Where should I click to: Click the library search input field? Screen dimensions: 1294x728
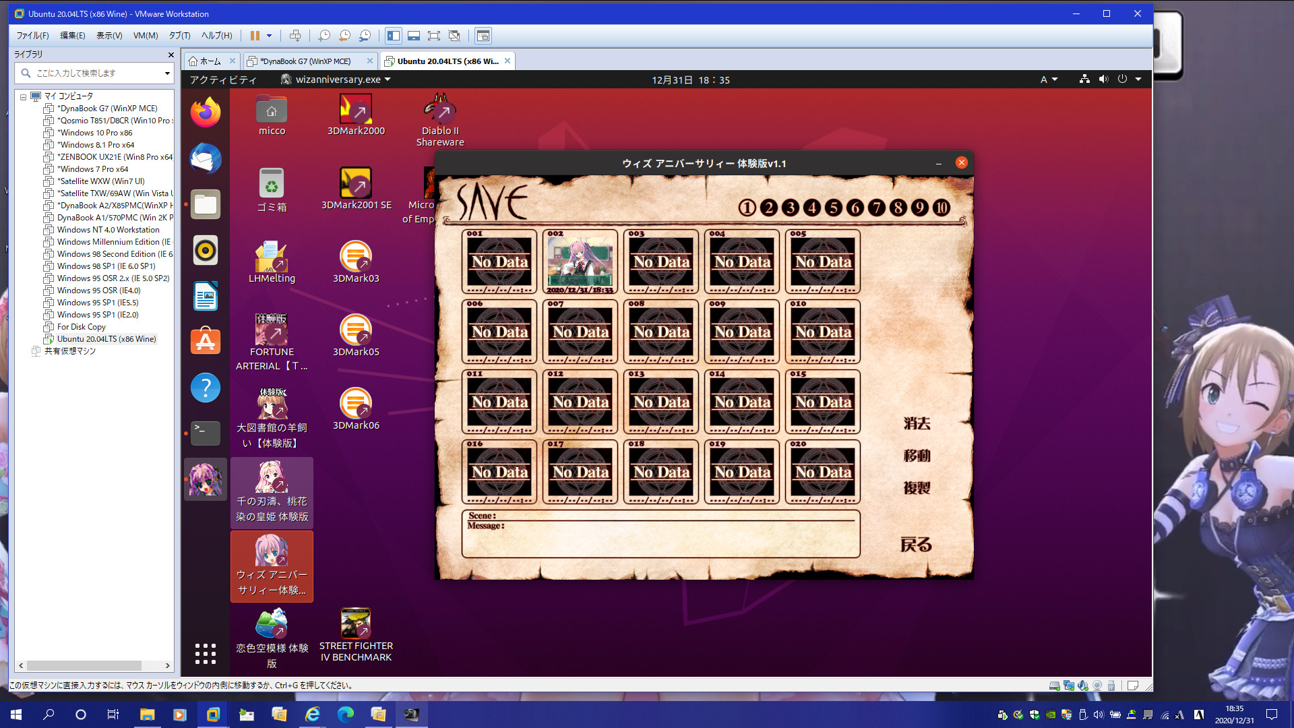point(94,73)
